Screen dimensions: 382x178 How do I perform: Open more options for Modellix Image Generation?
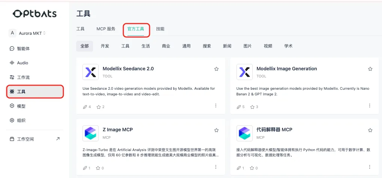pos(370,105)
